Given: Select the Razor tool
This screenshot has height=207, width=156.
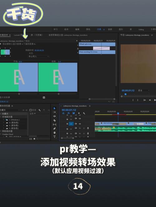Looking at the screenshot, I should pos(55,120).
